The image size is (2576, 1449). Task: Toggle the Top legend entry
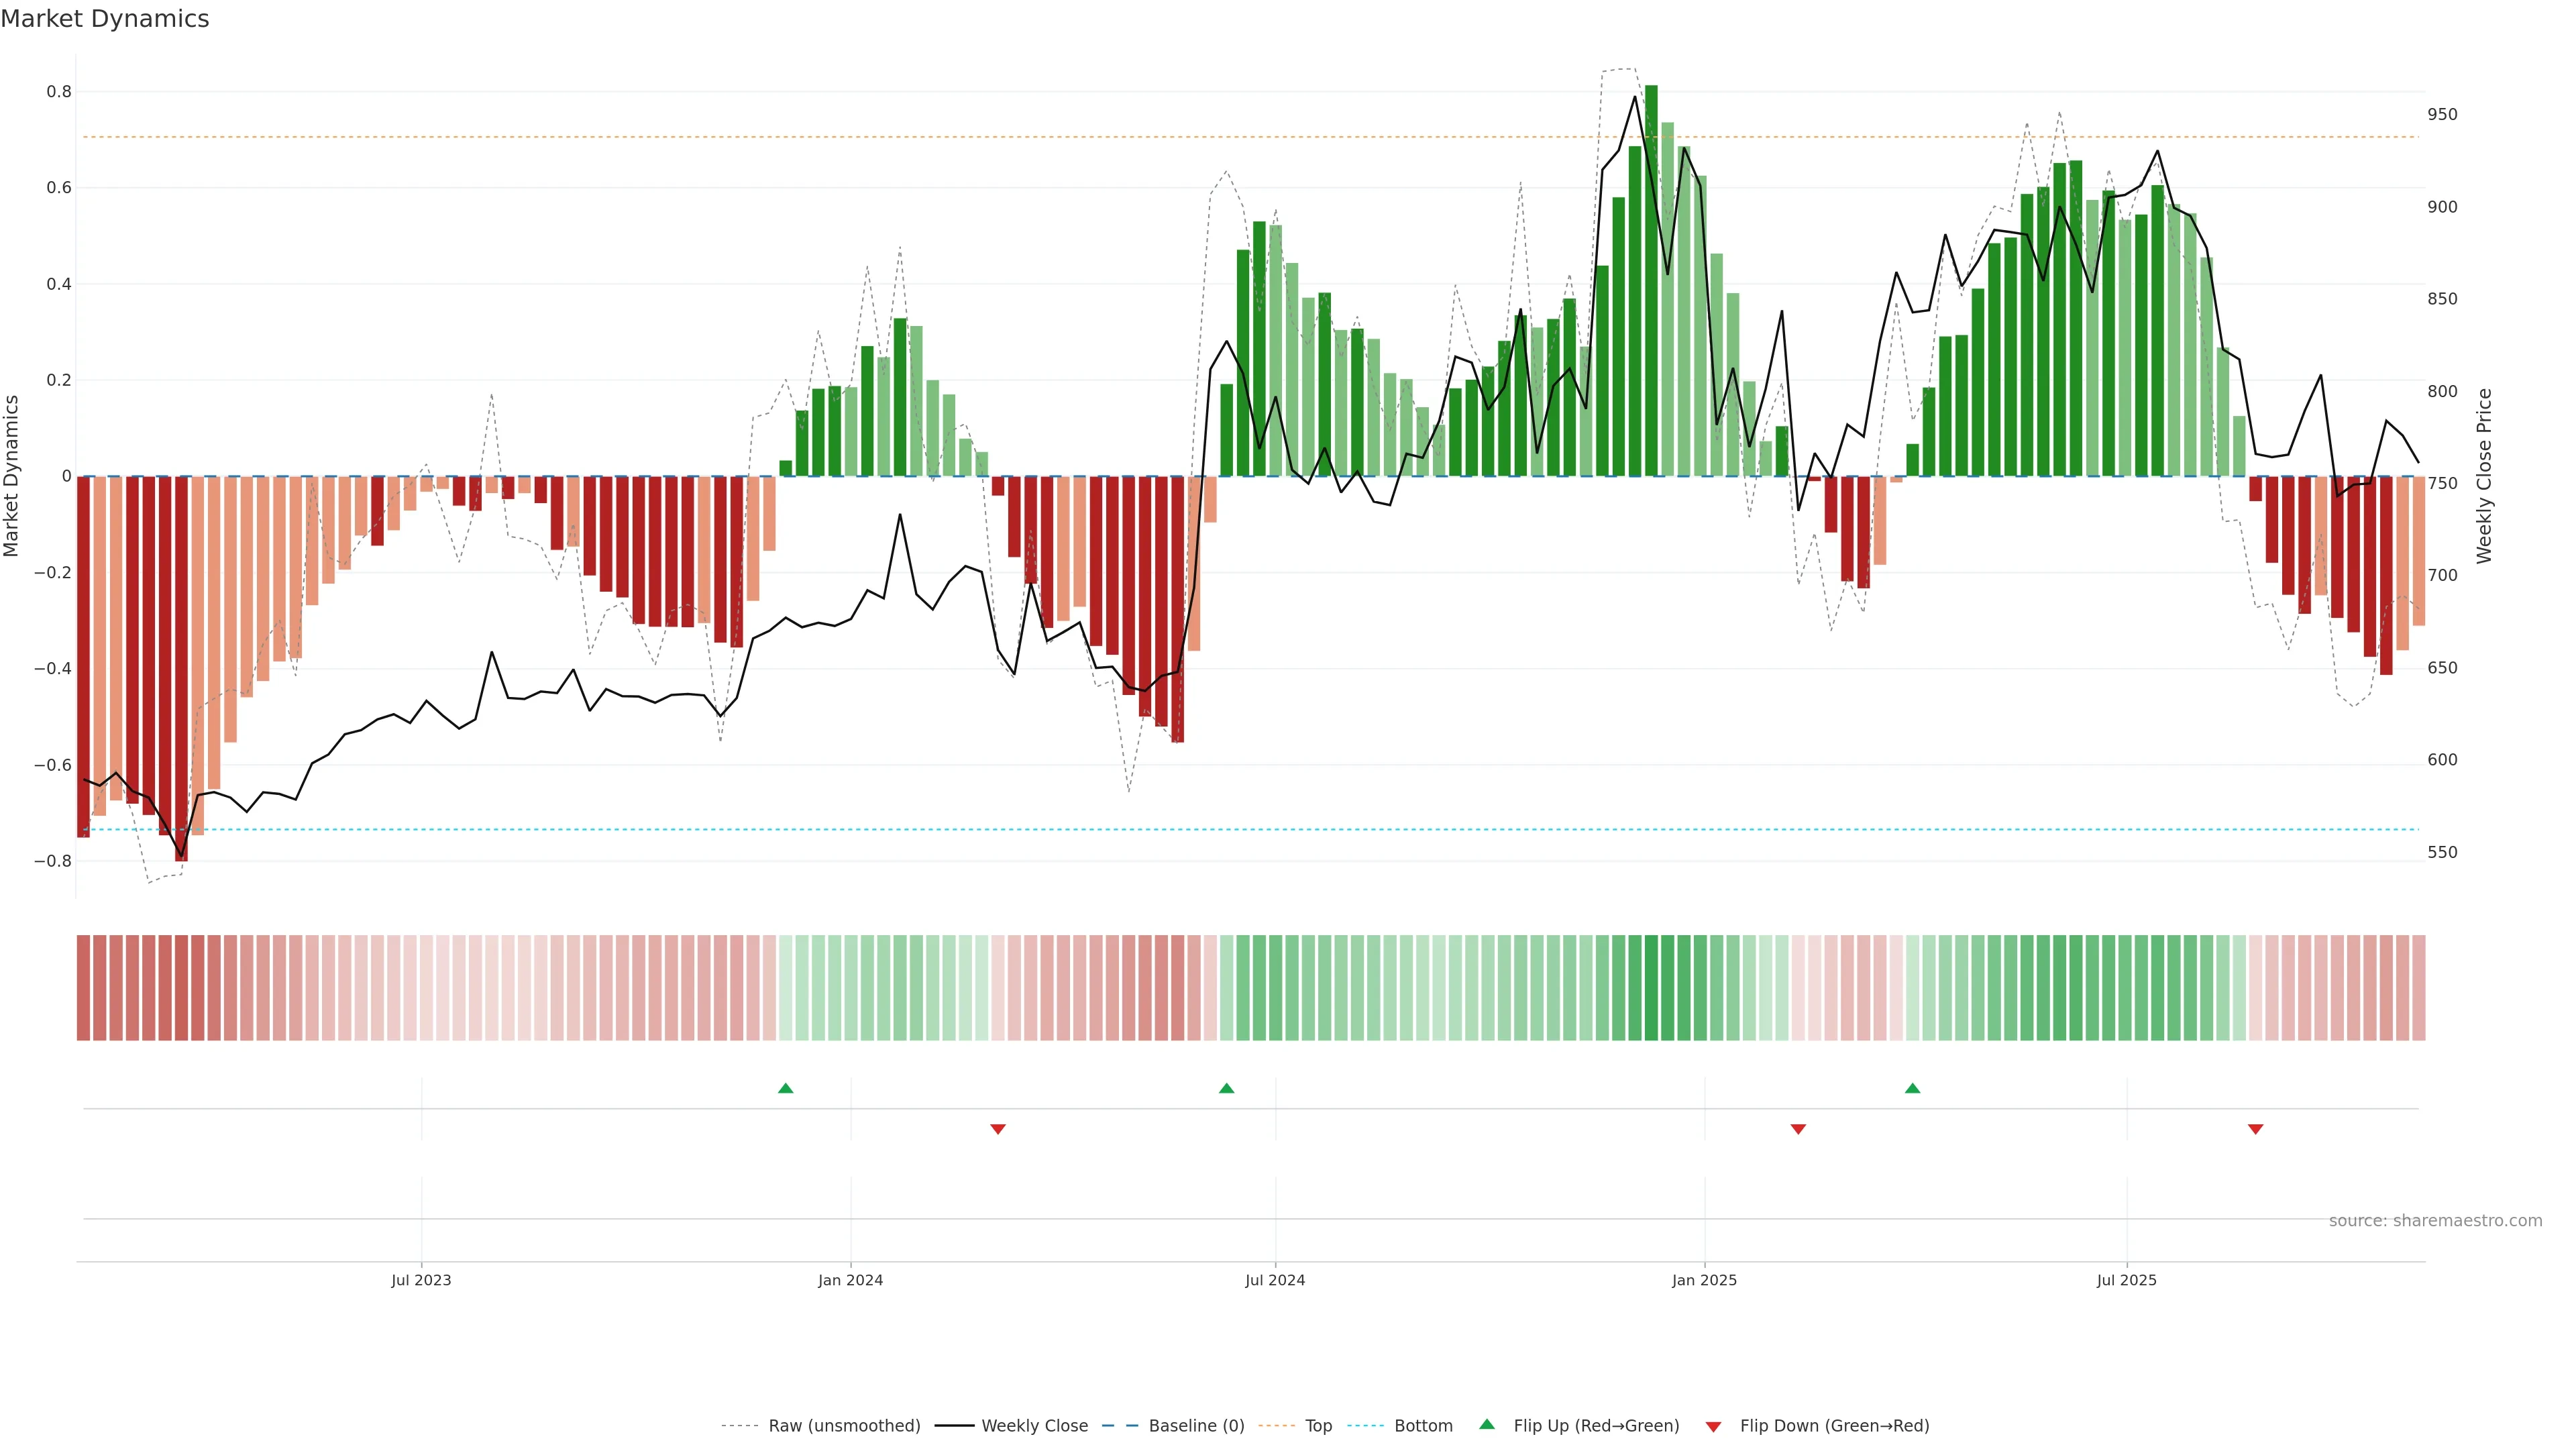pyautogui.click(x=1318, y=1426)
